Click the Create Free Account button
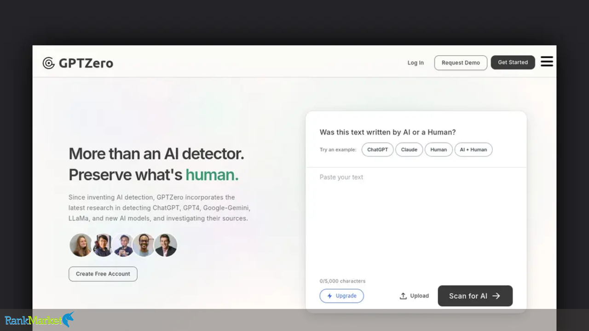This screenshot has height=331, width=589. [103, 274]
